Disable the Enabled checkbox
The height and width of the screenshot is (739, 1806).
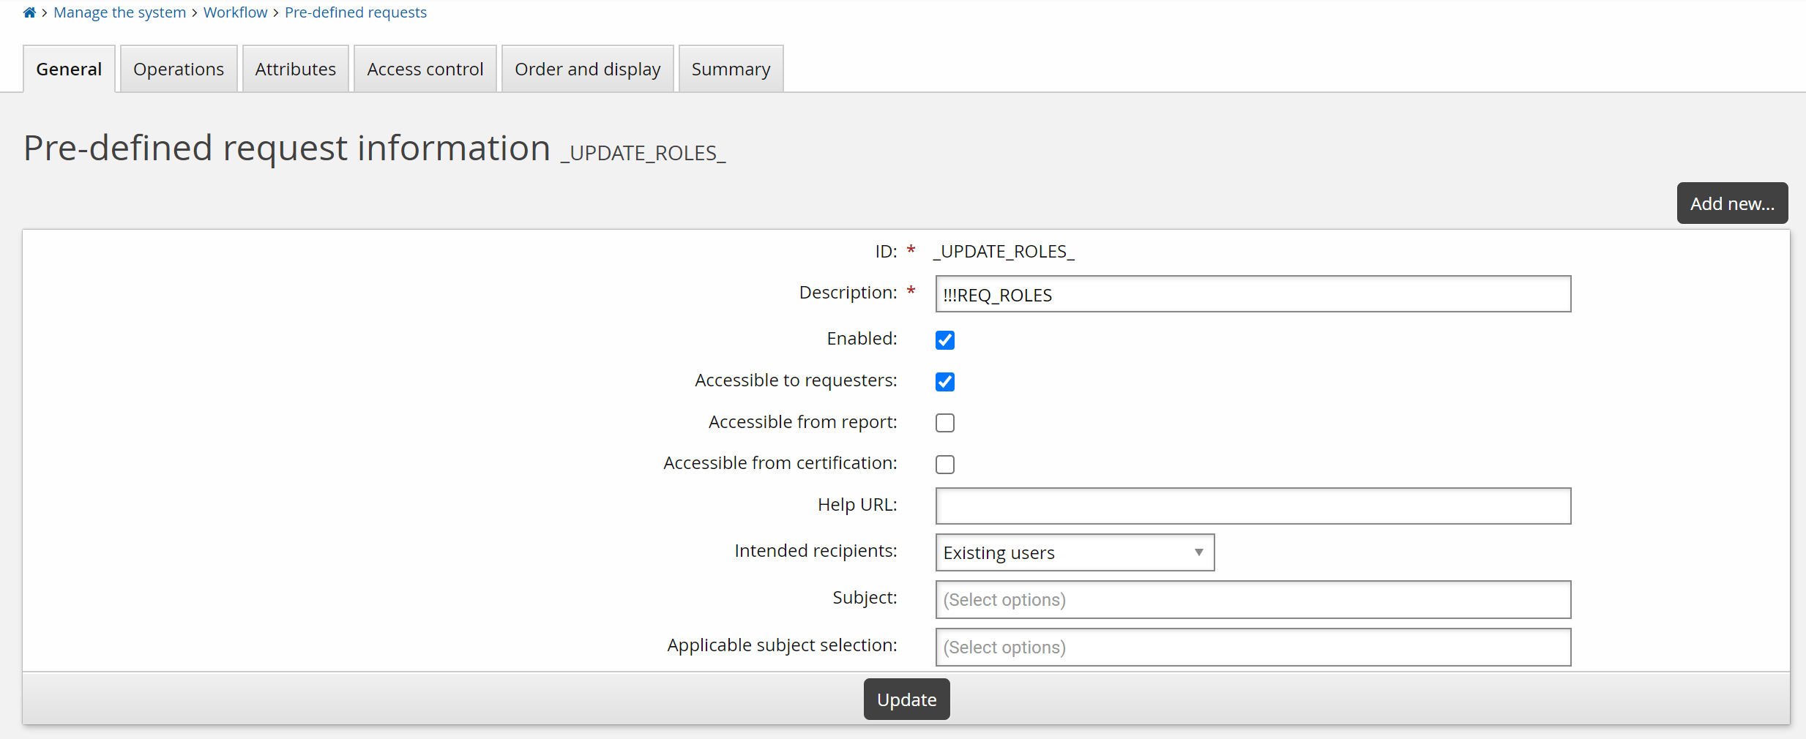944,340
